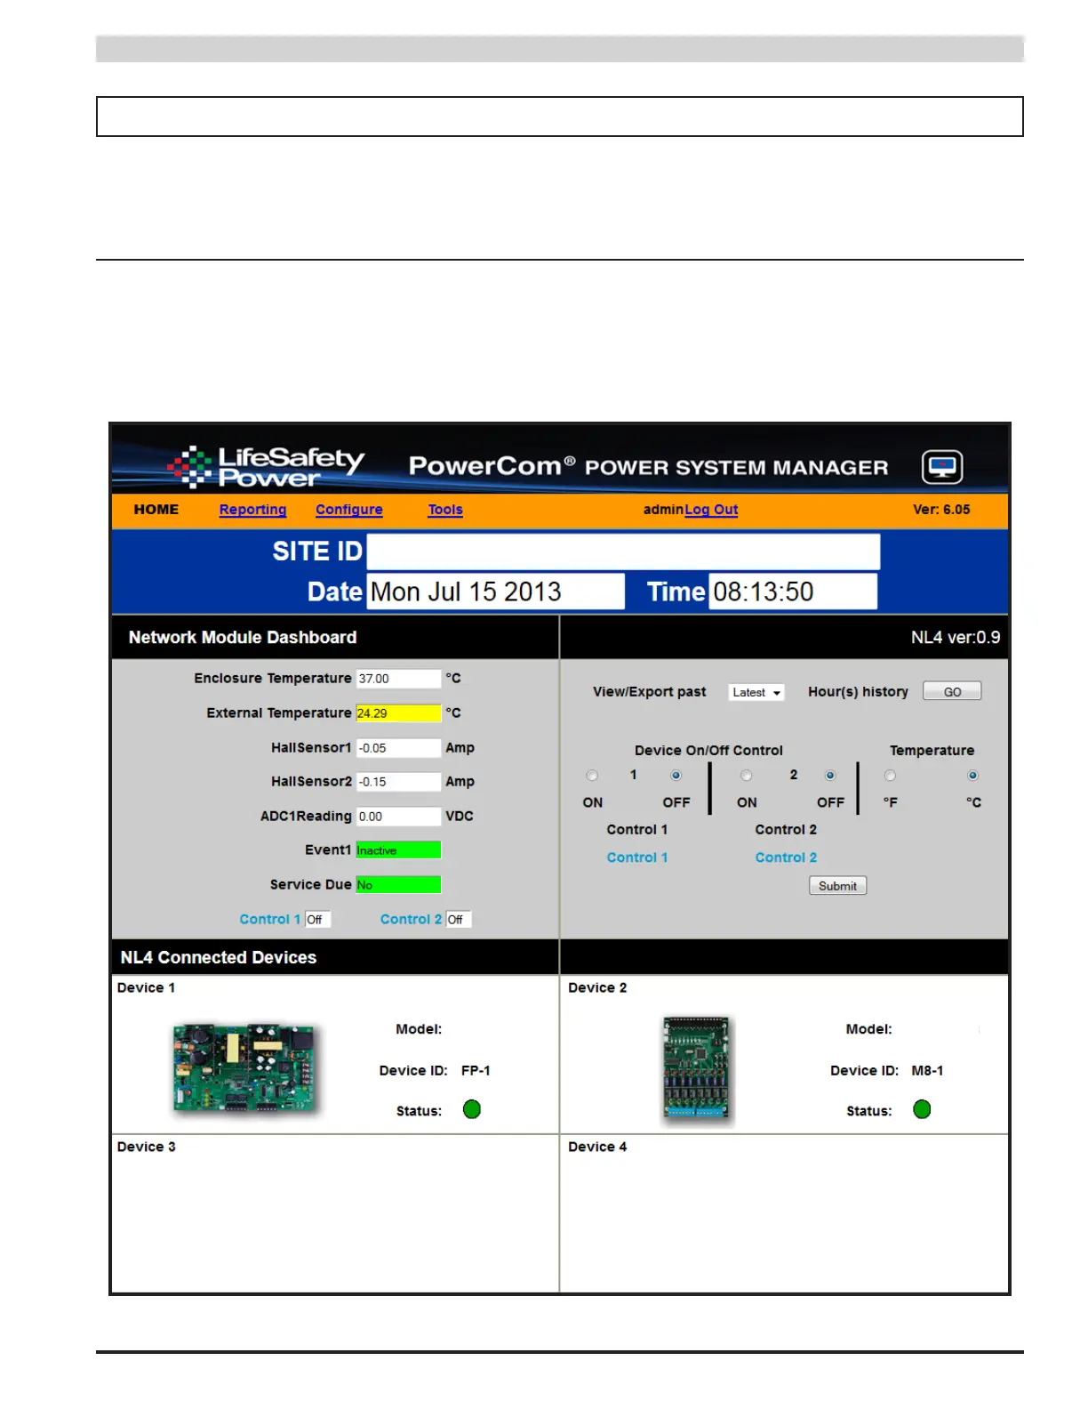Image resolution: width=1088 pixels, height=1409 pixels.
Task: Click the green Event1 Inactive indicator
Action: [398, 850]
